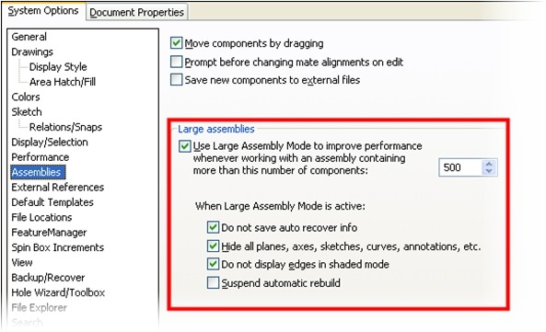Viewport: 546px width, 332px height.
Task: Select External References in the list
Action: [58, 187]
